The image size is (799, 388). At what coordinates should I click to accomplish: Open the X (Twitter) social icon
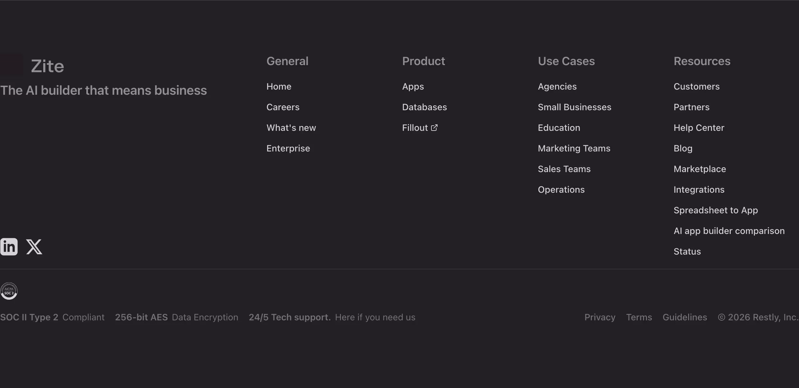coord(34,247)
